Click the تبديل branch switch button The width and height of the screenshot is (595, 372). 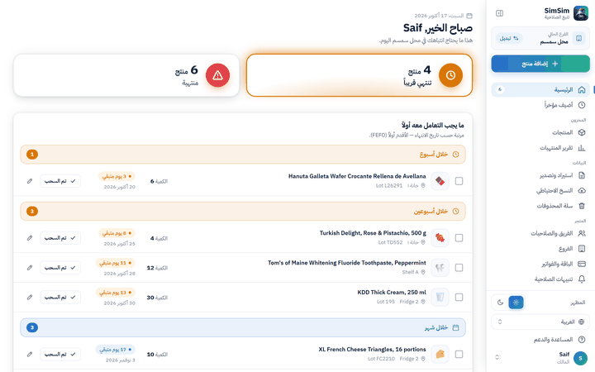click(x=509, y=38)
